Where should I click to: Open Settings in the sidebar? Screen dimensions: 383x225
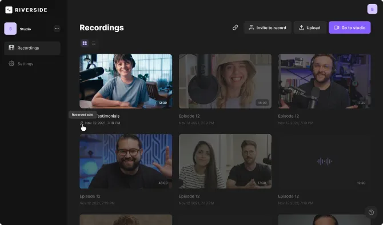click(x=32, y=64)
